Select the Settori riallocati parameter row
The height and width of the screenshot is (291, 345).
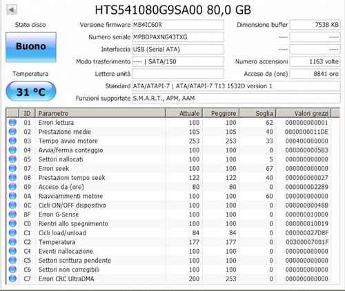[x=172, y=159]
